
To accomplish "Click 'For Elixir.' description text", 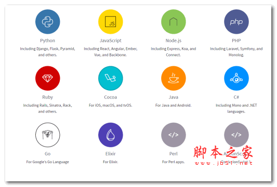I will pos(110,162).
